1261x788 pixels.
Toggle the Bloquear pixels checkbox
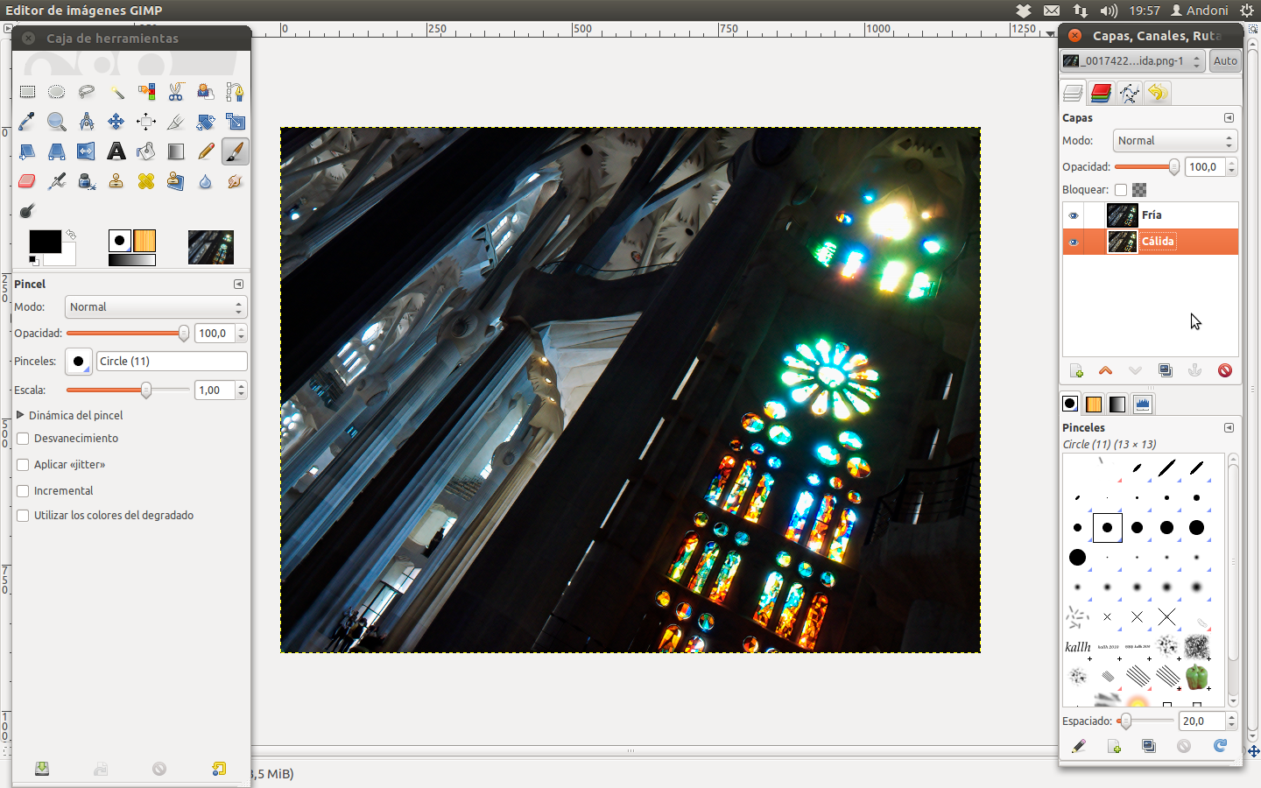coord(1121,190)
